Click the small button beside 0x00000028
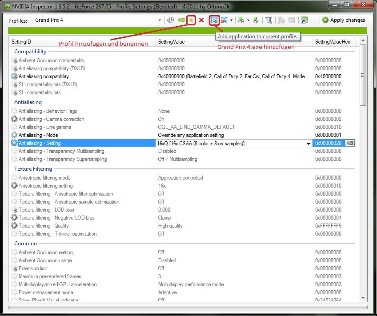Image resolution: width=377 pixels, height=316 pixels. pyautogui.click(x=350, y=143)
